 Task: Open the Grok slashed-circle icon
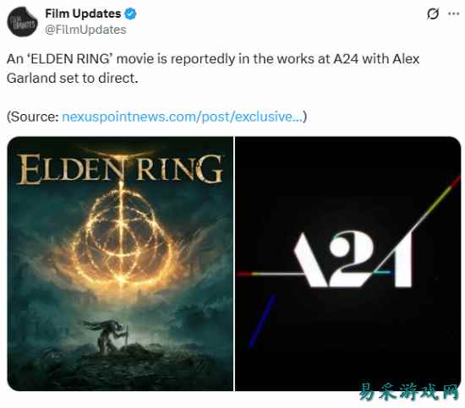pyautogui.click(x=433, y=14)
